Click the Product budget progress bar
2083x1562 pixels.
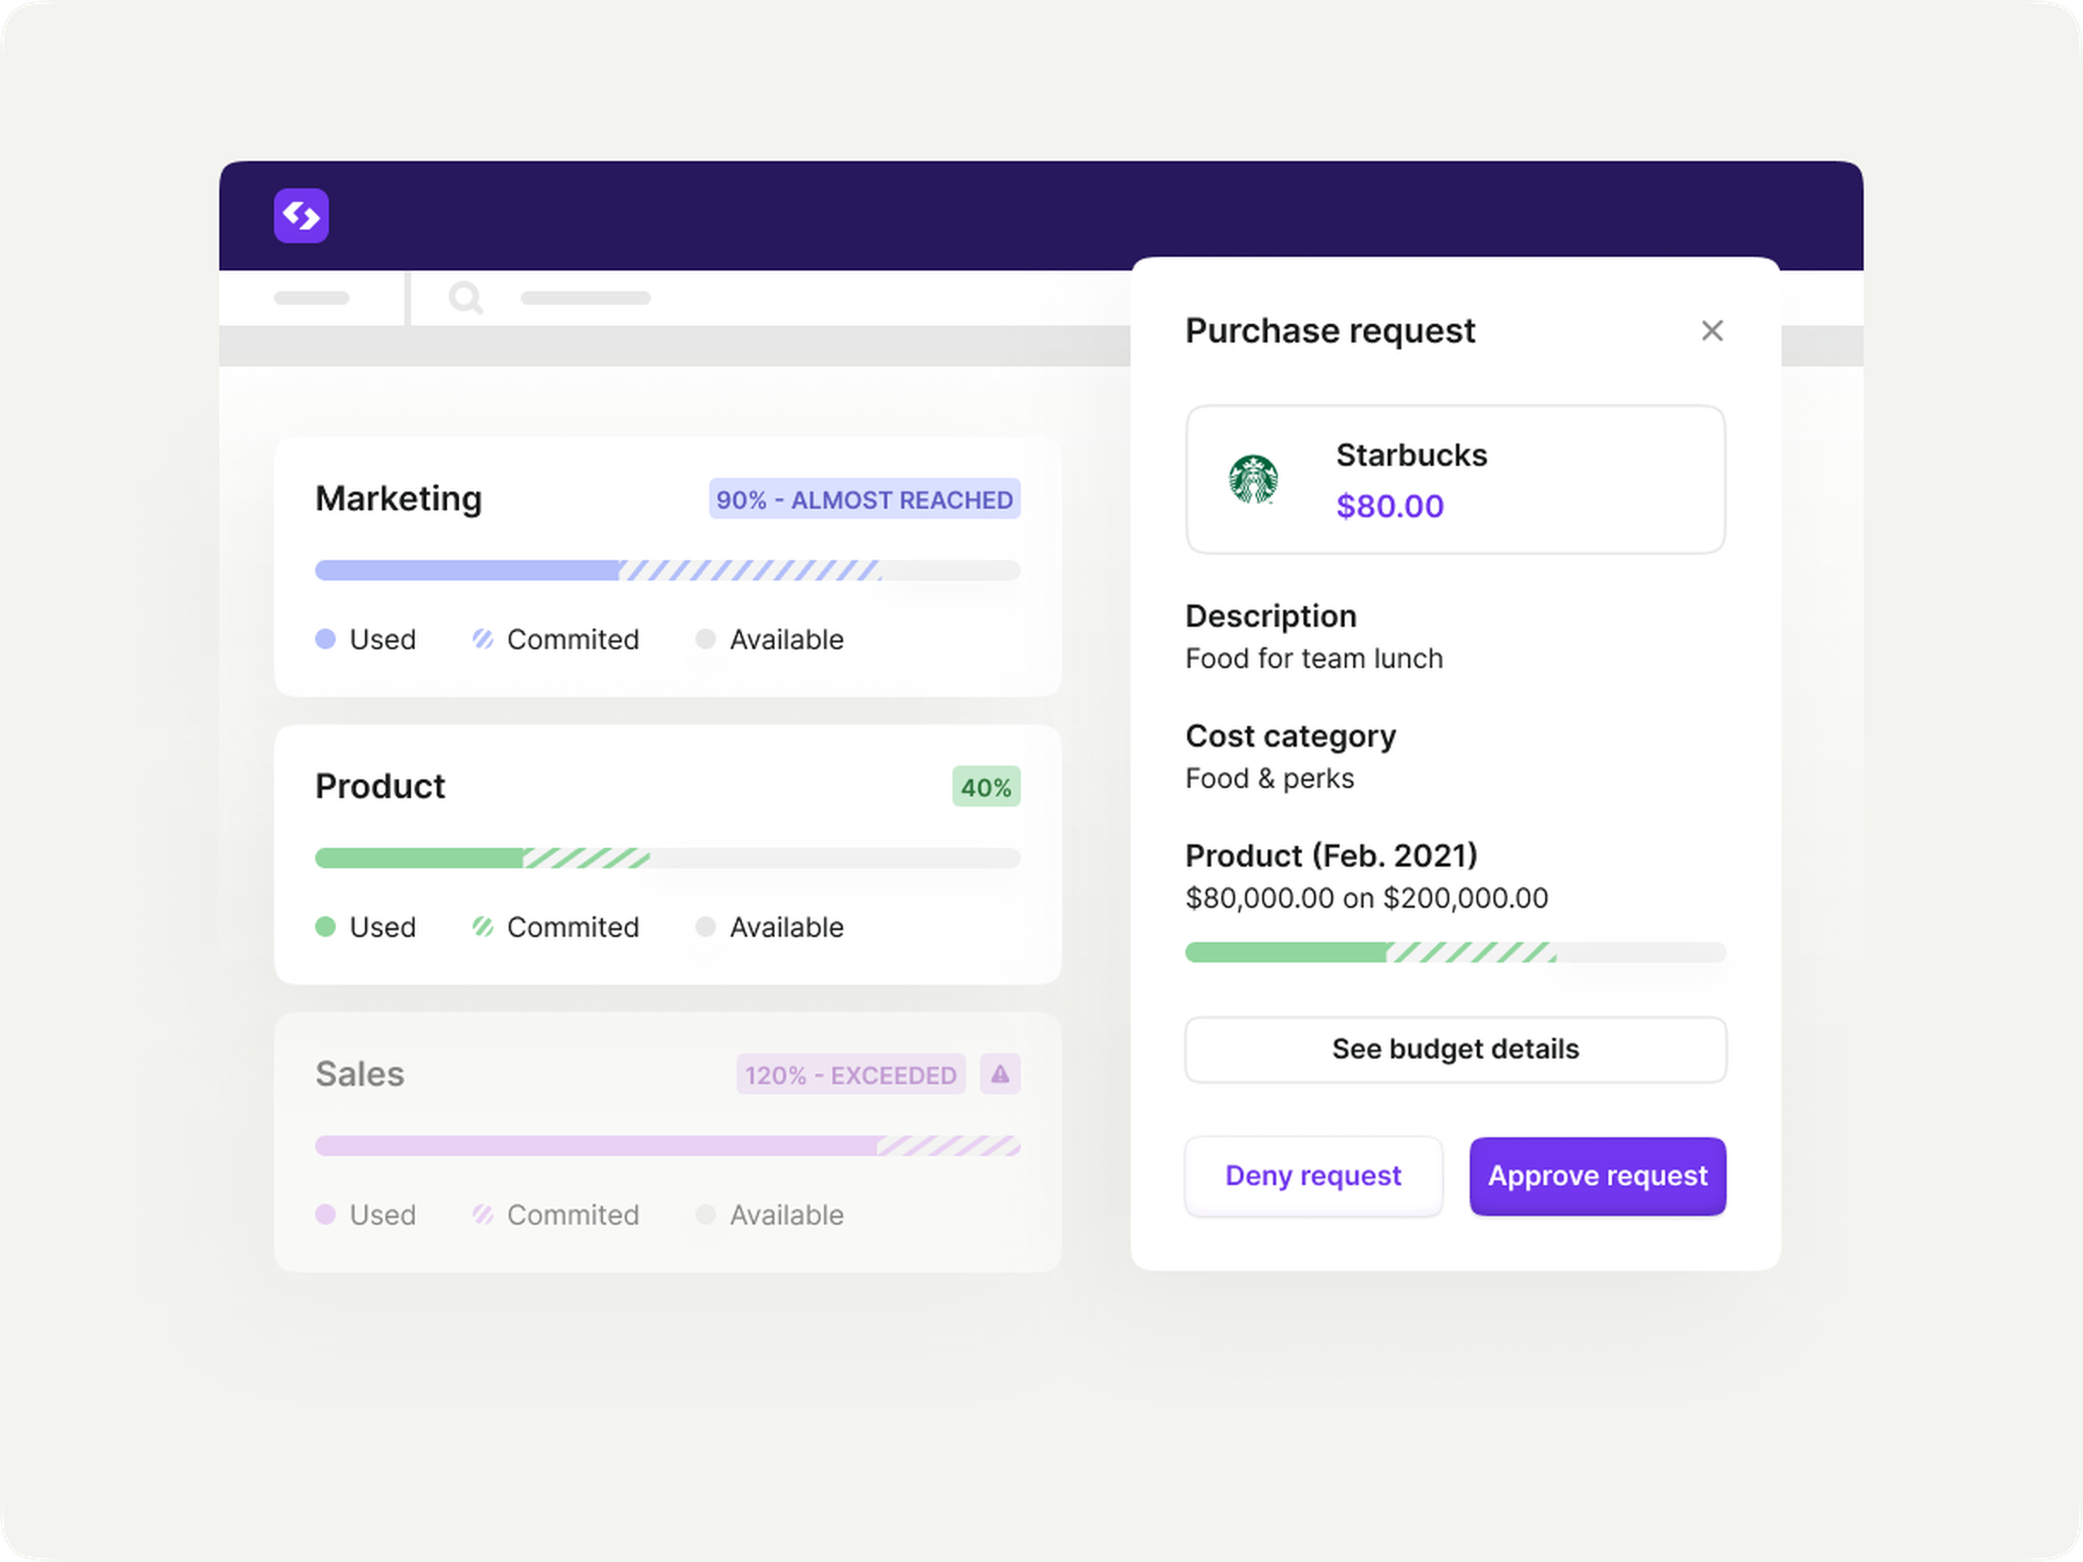click(x=668, y=858)
